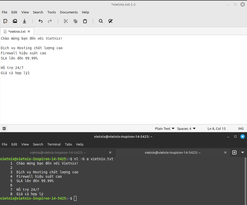Maximize the terminal window
The width and height of the screenshot is (247, 205).
click(235, 136)
